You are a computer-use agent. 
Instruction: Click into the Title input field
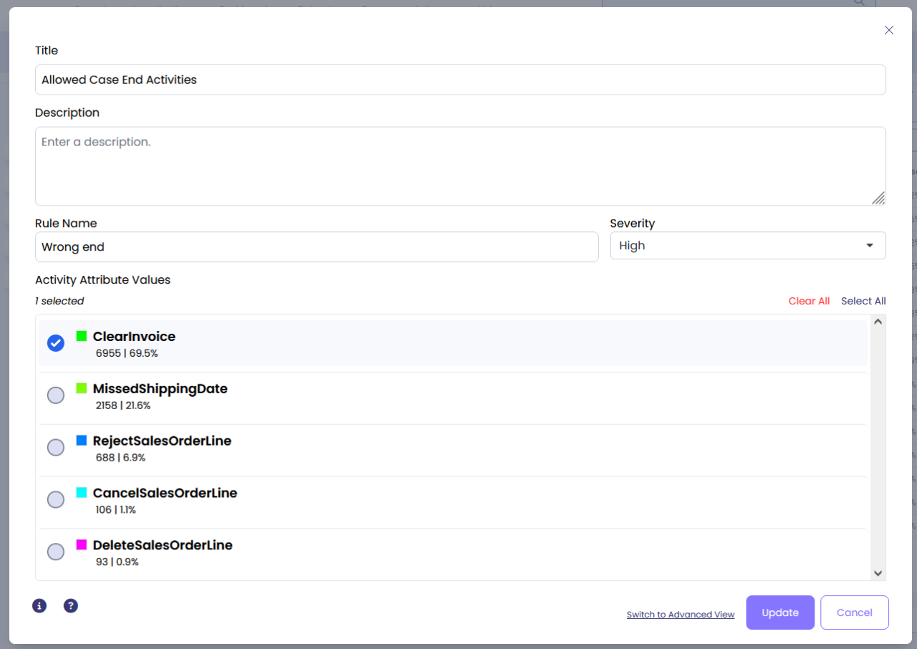point(460,80)
